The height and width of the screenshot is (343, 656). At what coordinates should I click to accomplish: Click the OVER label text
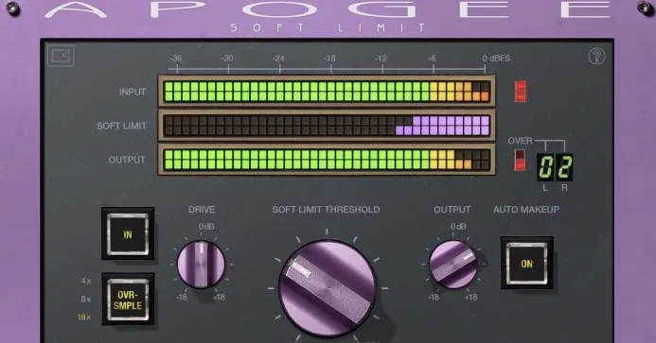tap(520, 141)
